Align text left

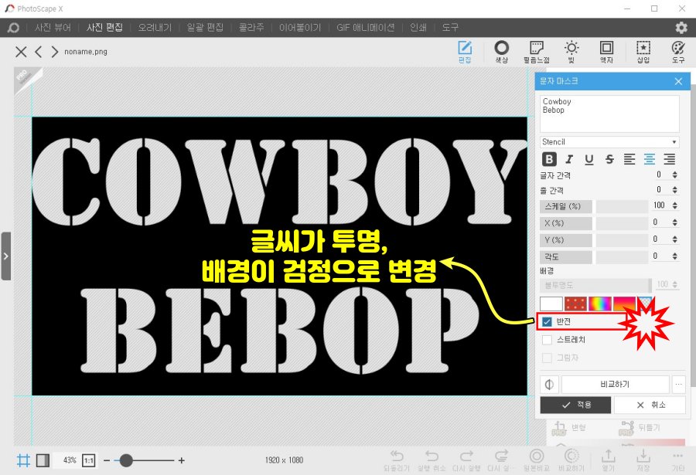pyautogui.click(x=629, y=159)
